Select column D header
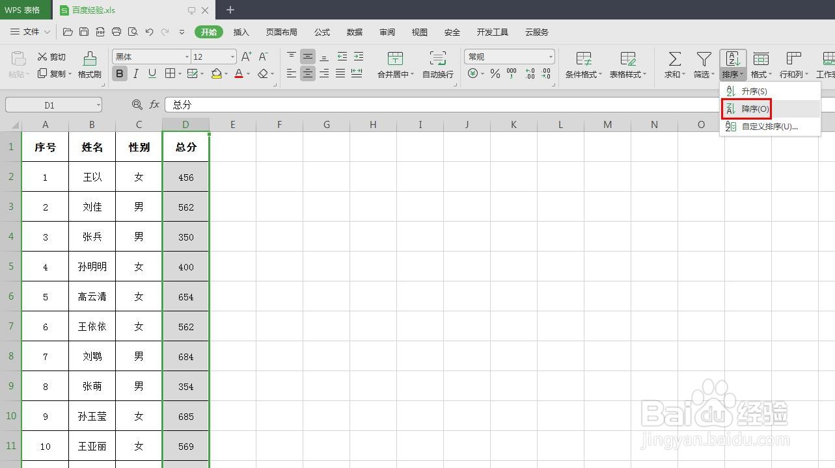The width and height of the screenshot is (835, 468). [x=185, y=125]
